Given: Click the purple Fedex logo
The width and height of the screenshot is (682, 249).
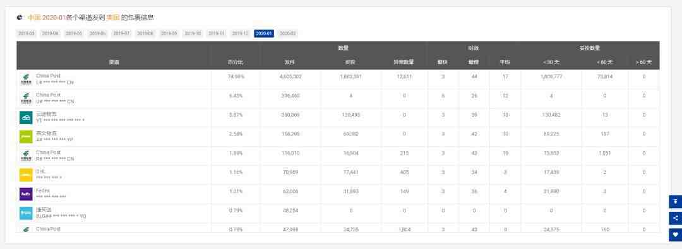Looking at the screenshot, I should coord(26,194).
